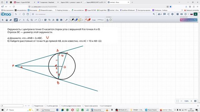This screenshot has width=200, height=112.
Task: Select the hand pan tool
Action: [x=7, y=20]
